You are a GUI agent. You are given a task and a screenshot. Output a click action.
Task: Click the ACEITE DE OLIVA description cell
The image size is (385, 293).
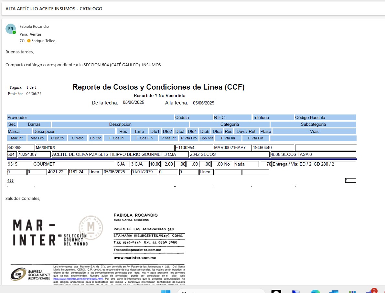click(x=120, y=155)
